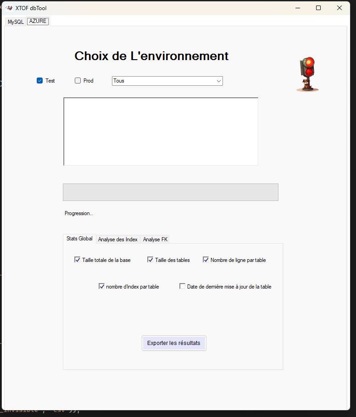356x417 pixels.
Task: Select the AZURE tab
Action: point(38,21)
